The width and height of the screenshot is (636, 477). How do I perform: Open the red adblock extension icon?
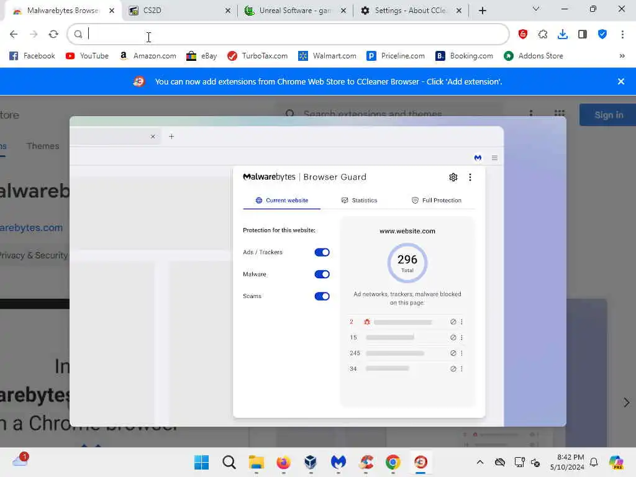523,34
